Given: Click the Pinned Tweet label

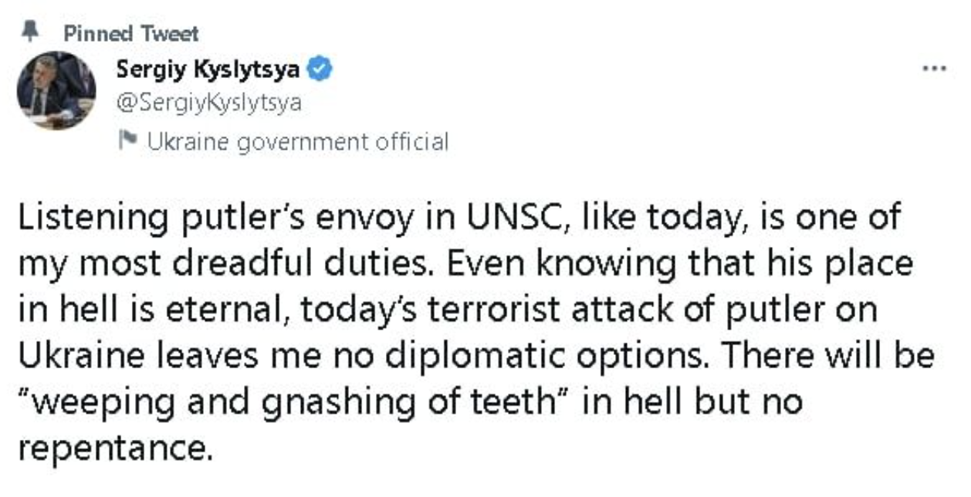Looking at the screenshot, I should (x=131, y=33).
